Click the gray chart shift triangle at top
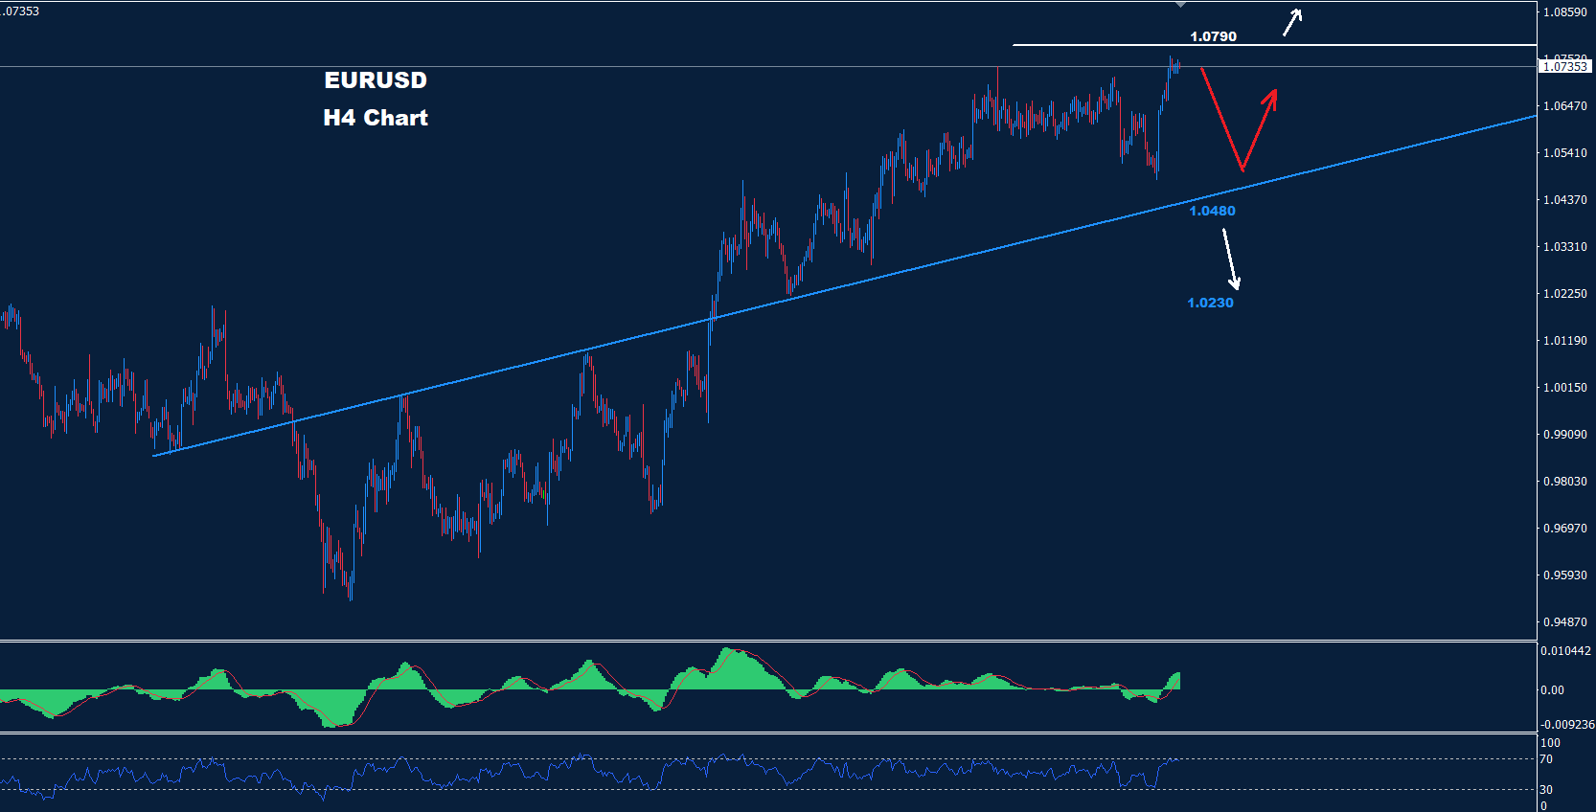Screen dimensions: 1596x812 coord(1181,6)
